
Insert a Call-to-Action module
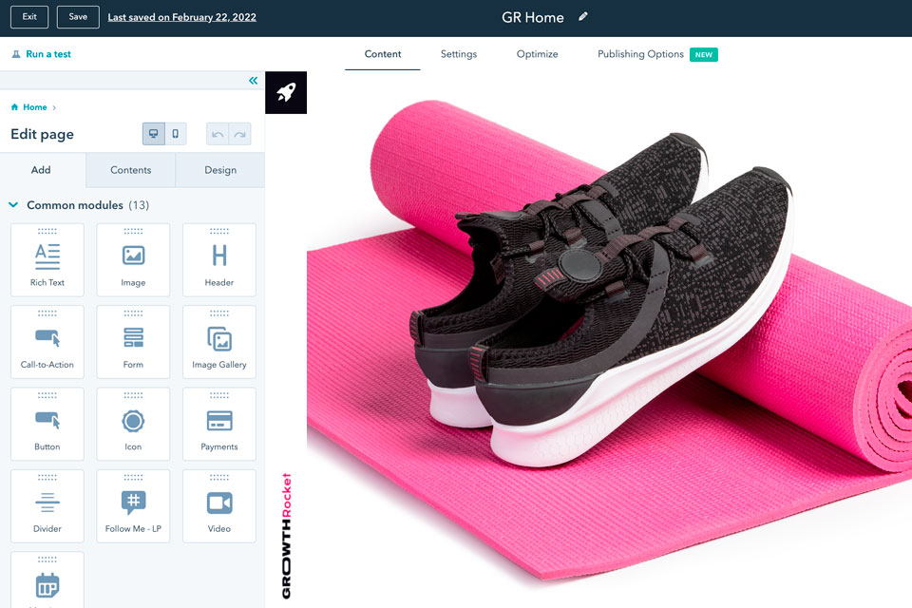point(47,342)
